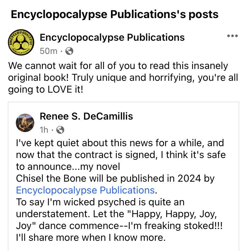247x251 pixels.
Task: Click the 50m post timestamp
Action: pyautogui.click(x=48, y=51)
